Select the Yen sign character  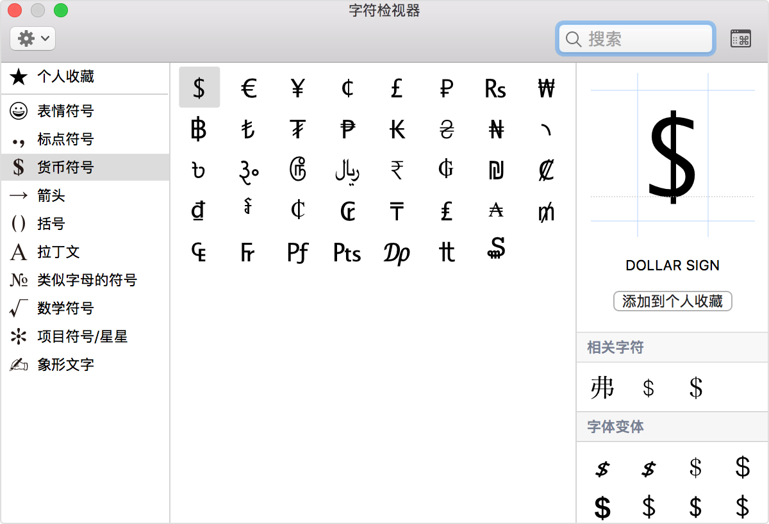pyautogui.click(x=297, y=88)
